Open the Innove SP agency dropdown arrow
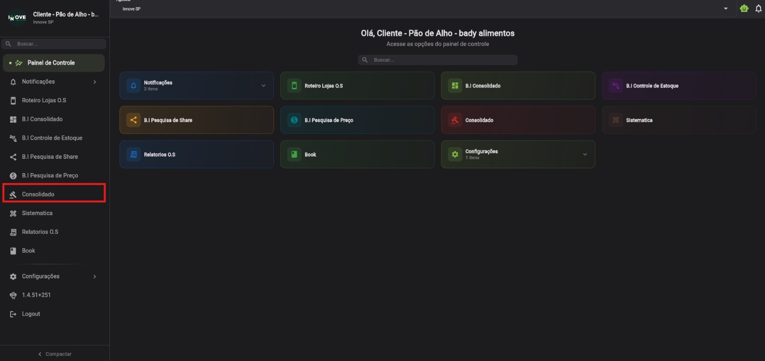 726,9
